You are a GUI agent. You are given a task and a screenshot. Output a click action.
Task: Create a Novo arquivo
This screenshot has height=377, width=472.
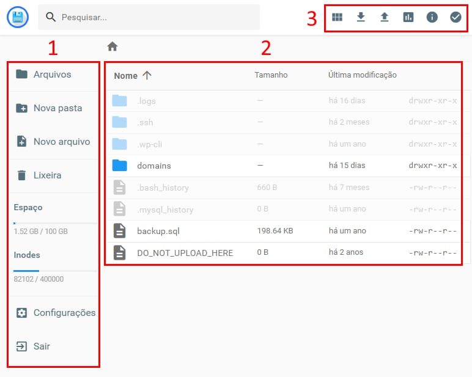pos(61,142)
